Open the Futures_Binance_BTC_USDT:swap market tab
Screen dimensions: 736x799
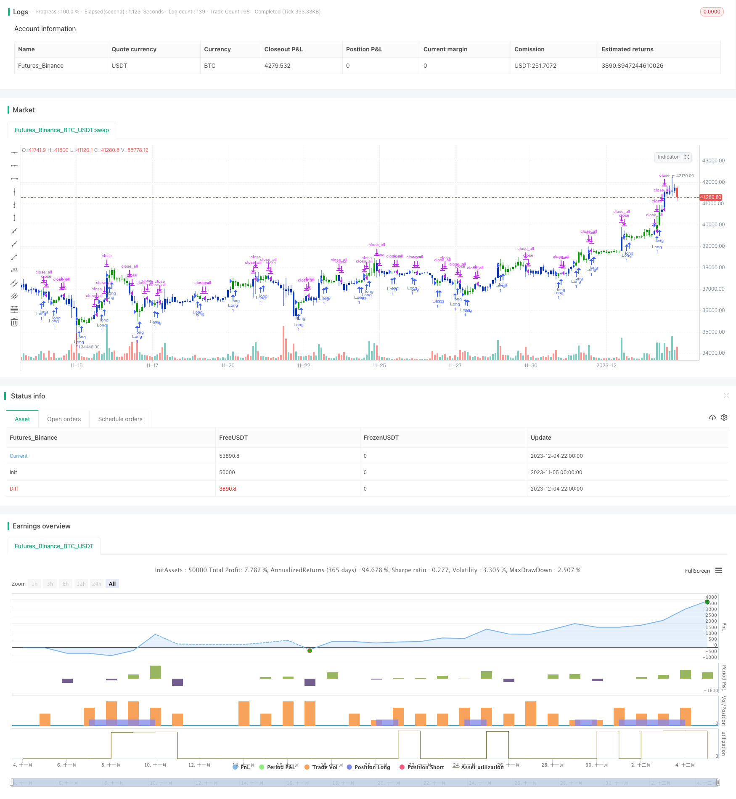point(62,130)
